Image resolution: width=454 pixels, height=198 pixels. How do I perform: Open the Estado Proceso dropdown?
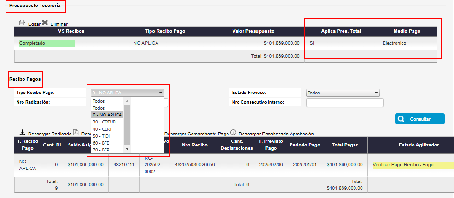click(343, 93)
